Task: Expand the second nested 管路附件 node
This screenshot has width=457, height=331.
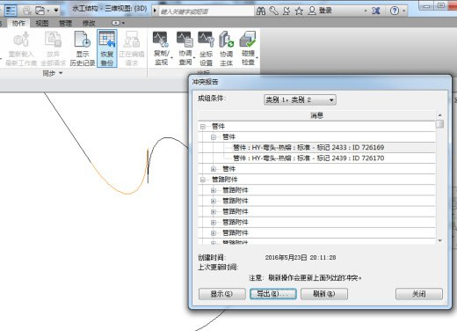Action: point(214,201)
